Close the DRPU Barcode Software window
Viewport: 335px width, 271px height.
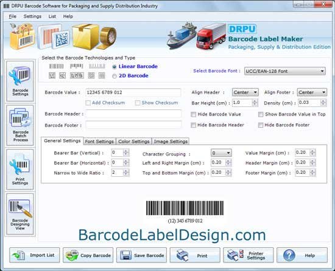(x=323, y=4)
